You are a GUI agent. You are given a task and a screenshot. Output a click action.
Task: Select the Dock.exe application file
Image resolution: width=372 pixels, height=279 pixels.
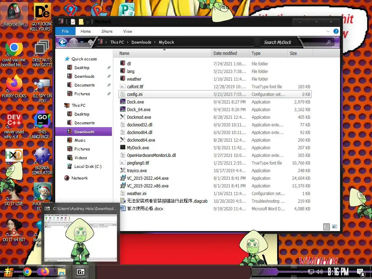[135, 102]
